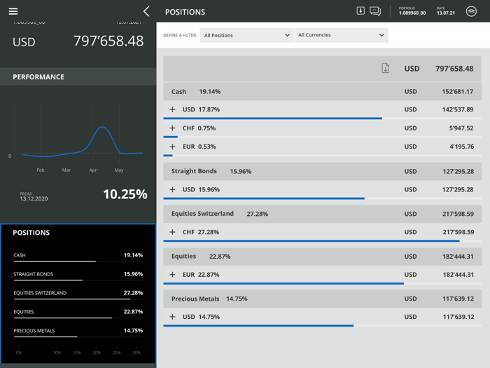490x368 pixels.
Task: Select the Positions panel in sidebar
Action: click(x=78, y=294)
